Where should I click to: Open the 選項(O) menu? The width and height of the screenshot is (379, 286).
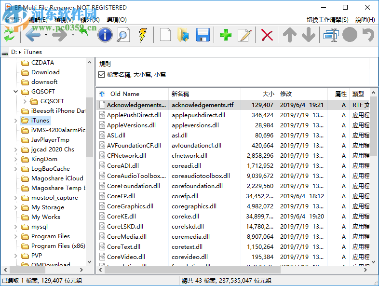coord(117,20)
